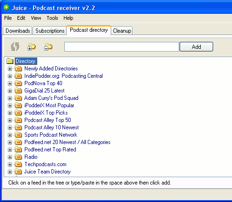Expand Newly Added Directories node

10,69
